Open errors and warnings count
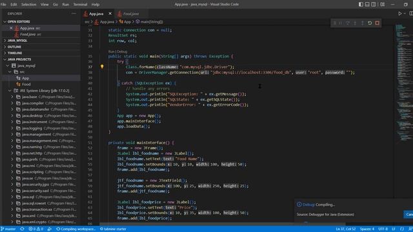 click(36, 229)
